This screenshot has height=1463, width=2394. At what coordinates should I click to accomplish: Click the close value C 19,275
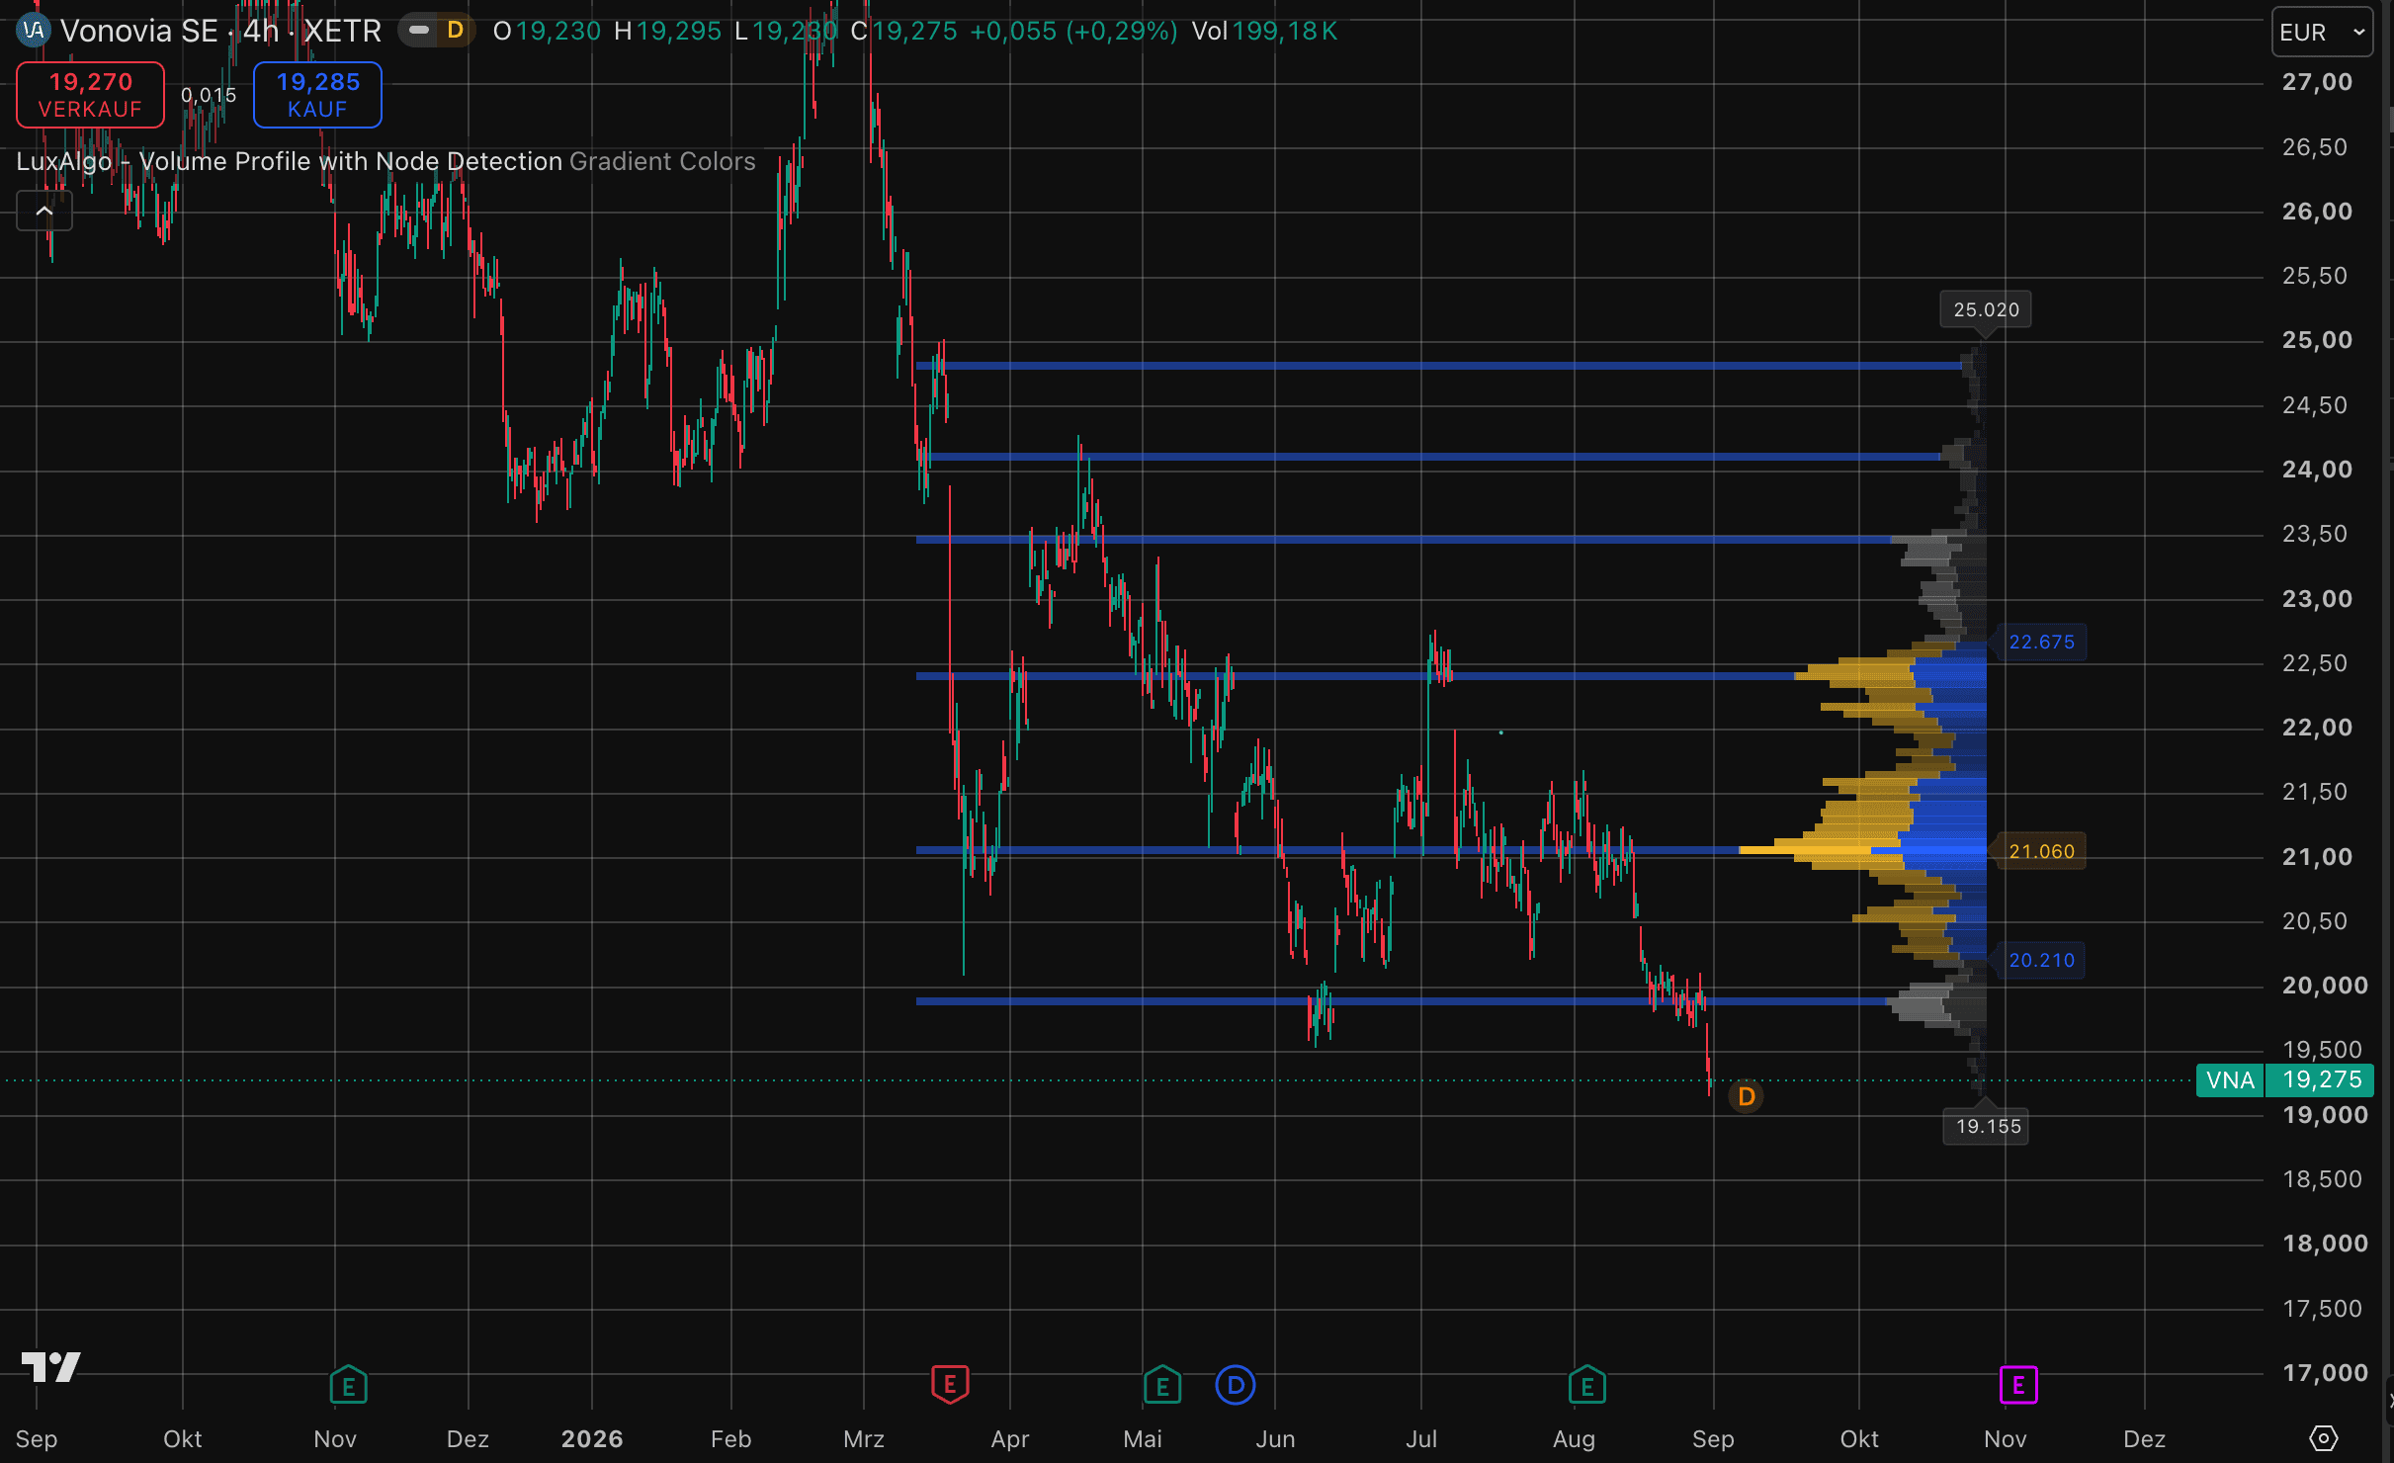coord(903,31)
